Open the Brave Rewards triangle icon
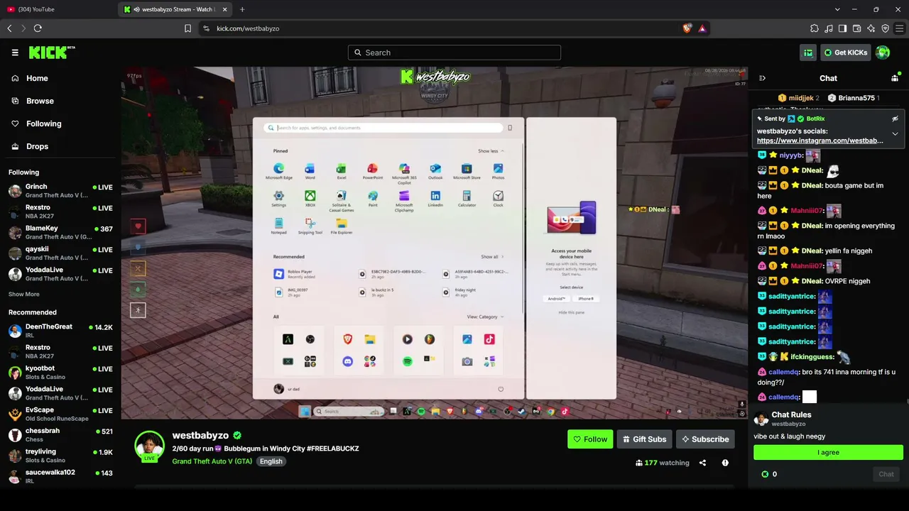Image resolution: width=909 pixels, height=511 pixels. pos(702,28)
